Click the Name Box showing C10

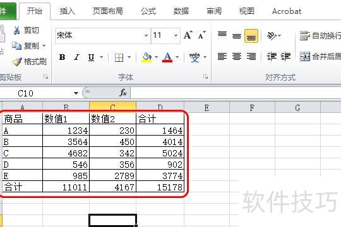pyautogui.click(x=36, y=93)
